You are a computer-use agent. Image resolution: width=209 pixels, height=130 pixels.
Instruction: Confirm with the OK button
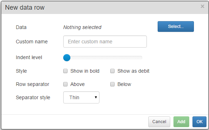pos(199,122)
